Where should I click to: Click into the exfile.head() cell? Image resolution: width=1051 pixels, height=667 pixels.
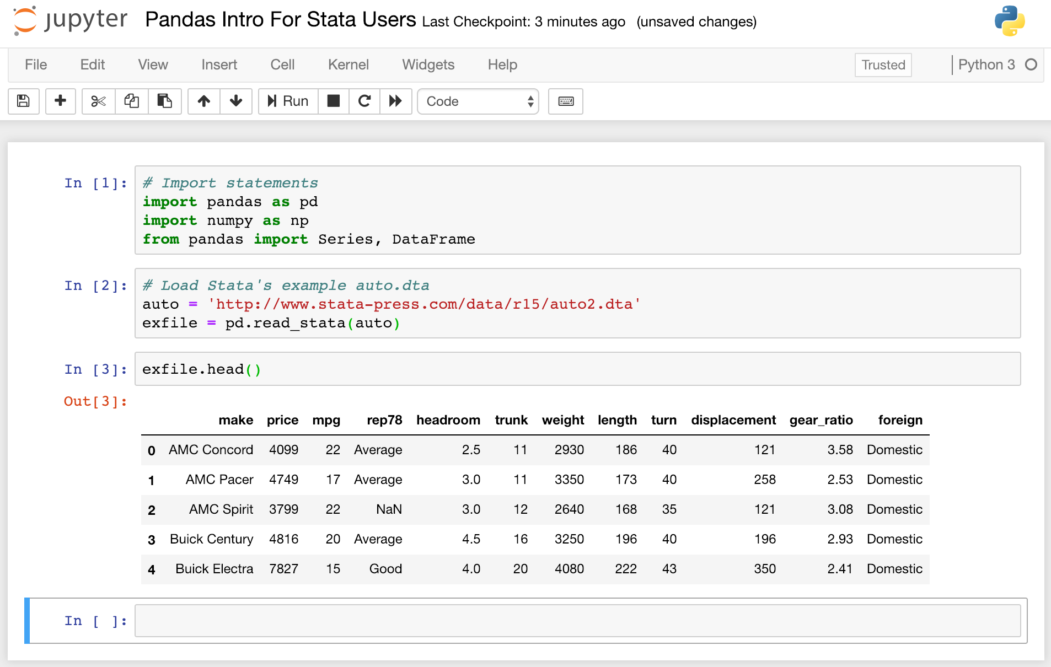[x=577, y=369]
